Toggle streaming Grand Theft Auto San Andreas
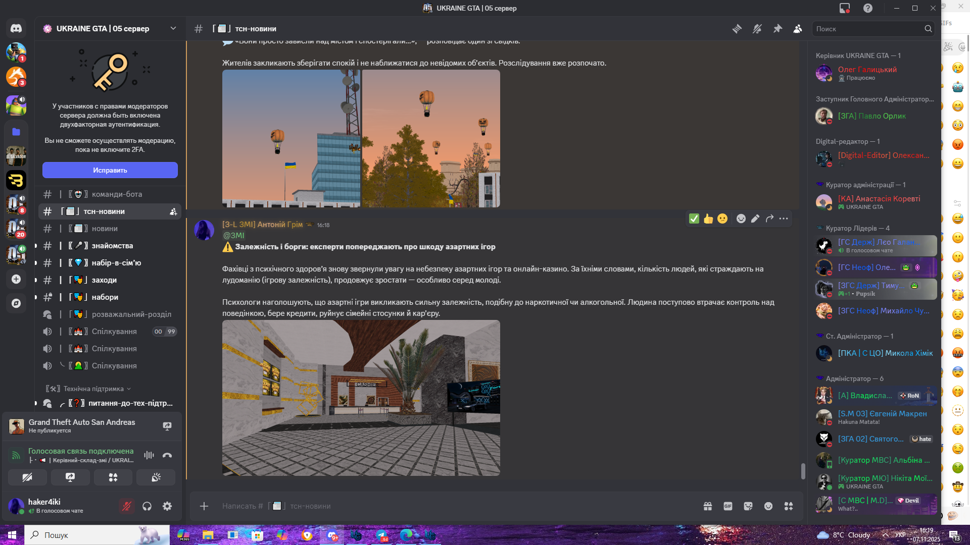The width and height of the screenshot is (970, 545). point(167,426)
